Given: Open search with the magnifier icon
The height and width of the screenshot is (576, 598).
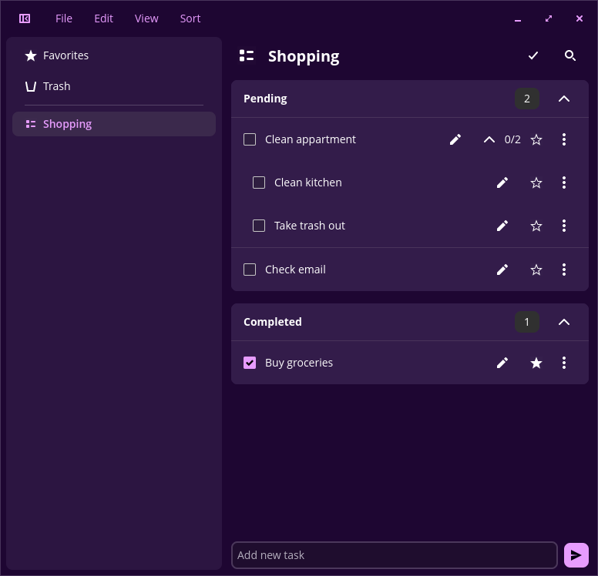Looking at the screenshot, I should [x=570, y=55].
